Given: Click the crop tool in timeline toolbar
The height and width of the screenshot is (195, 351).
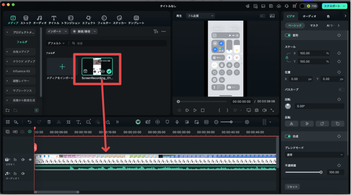Looking at the screenshot, I should 69,122.
